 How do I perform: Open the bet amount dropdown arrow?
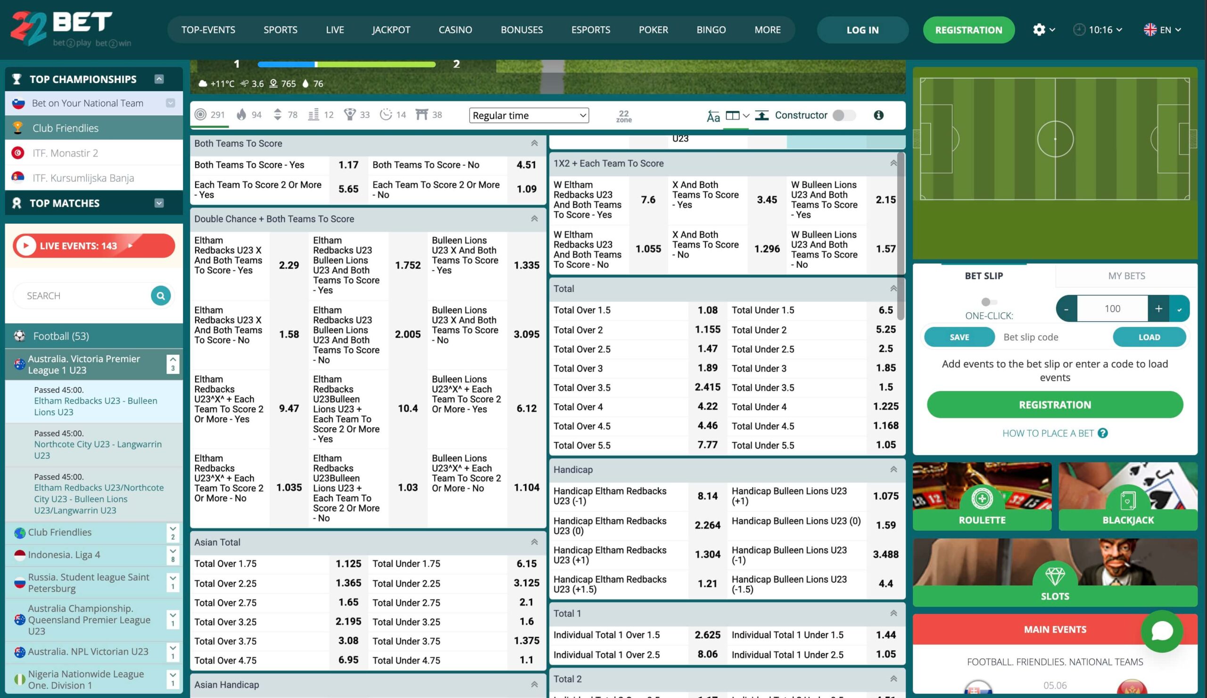(1179, 308)
